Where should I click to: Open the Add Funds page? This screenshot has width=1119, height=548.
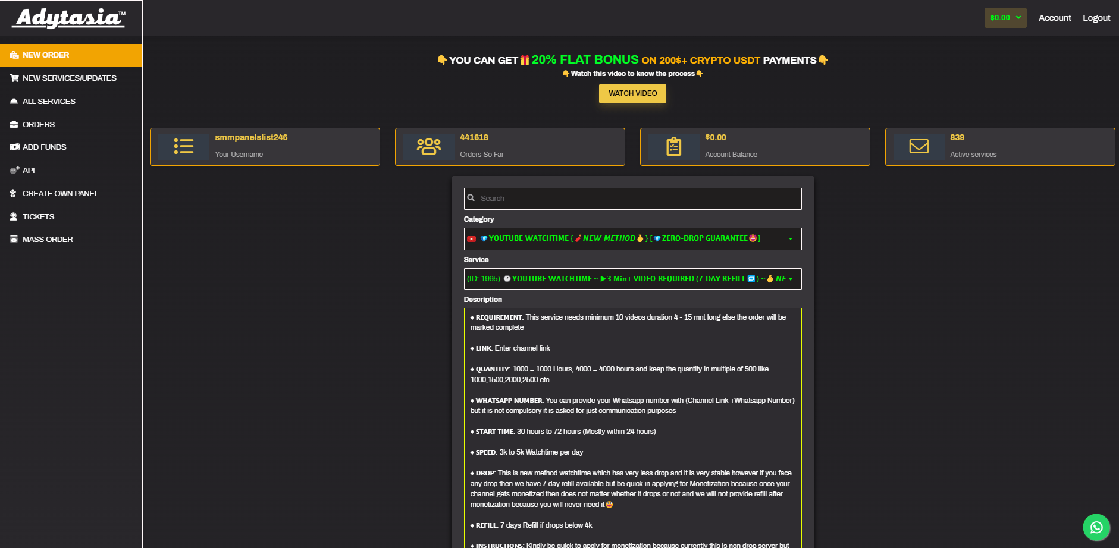pyautogui.click(x=44, y=147)
